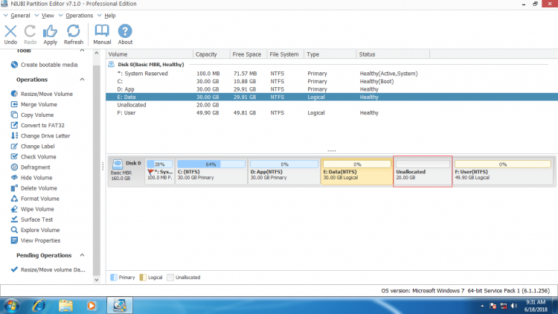Open the General menu
The height and width of the screenshot is (314, 558).
click(x=20, y=16)
